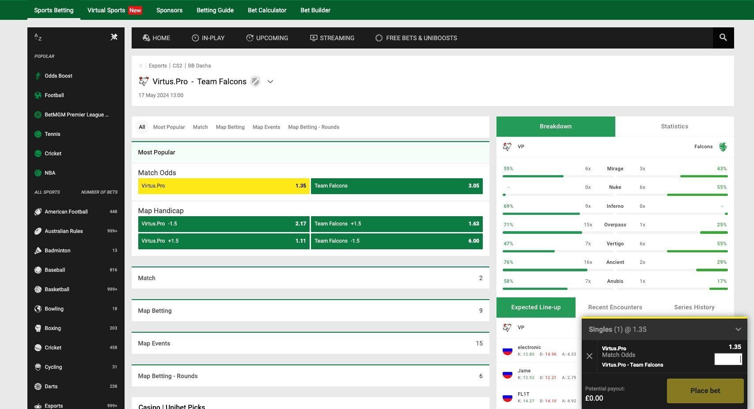
Task: Go to STREAMING in navigation bar
Action: click(332, 38)
